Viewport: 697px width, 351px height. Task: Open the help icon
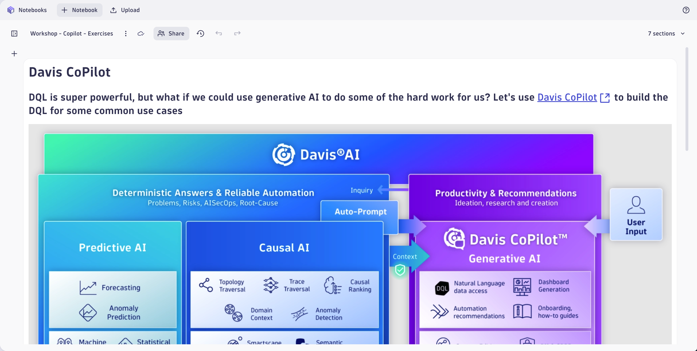[686, 10]
